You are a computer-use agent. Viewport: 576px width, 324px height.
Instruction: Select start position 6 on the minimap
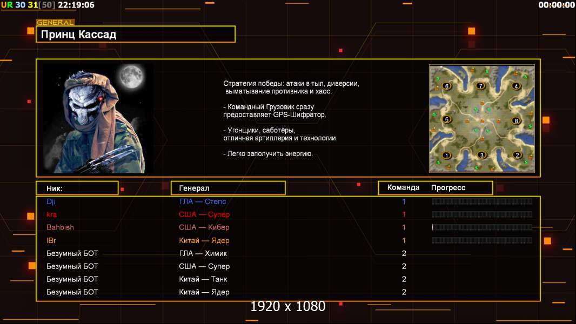[446, 86]
